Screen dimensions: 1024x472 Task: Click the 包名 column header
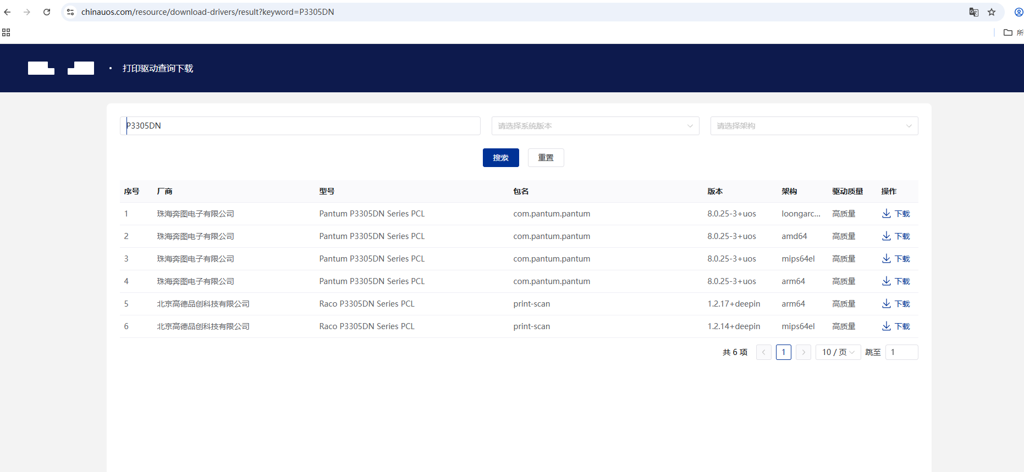point(521,191)
